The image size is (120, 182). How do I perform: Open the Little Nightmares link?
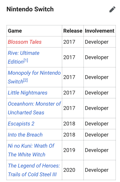(x=27, y=93)
